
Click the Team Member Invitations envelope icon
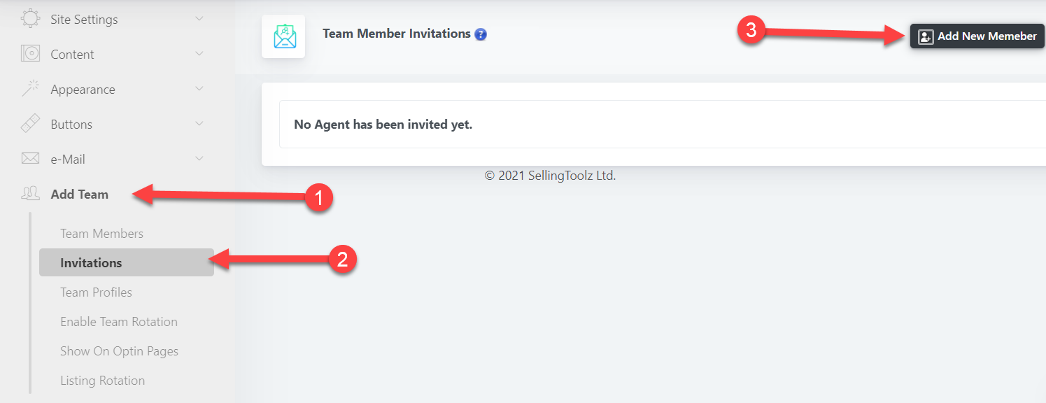(283, 36)
